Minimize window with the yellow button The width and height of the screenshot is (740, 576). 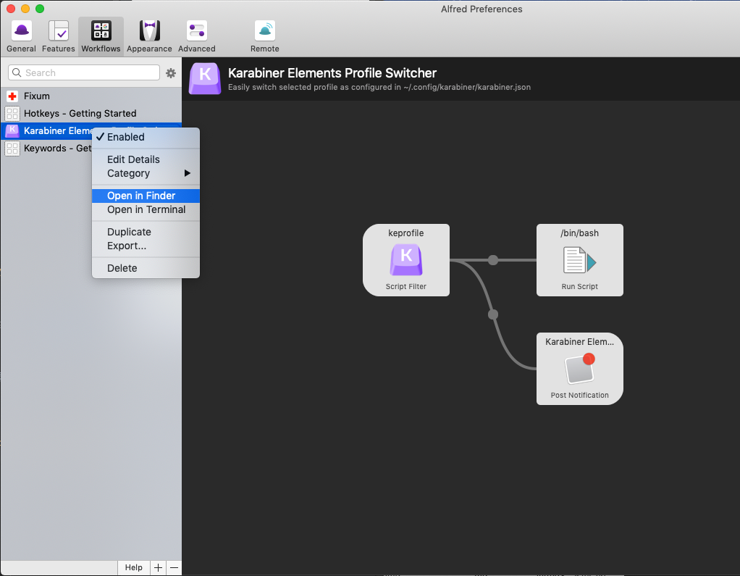click(25, 9)
